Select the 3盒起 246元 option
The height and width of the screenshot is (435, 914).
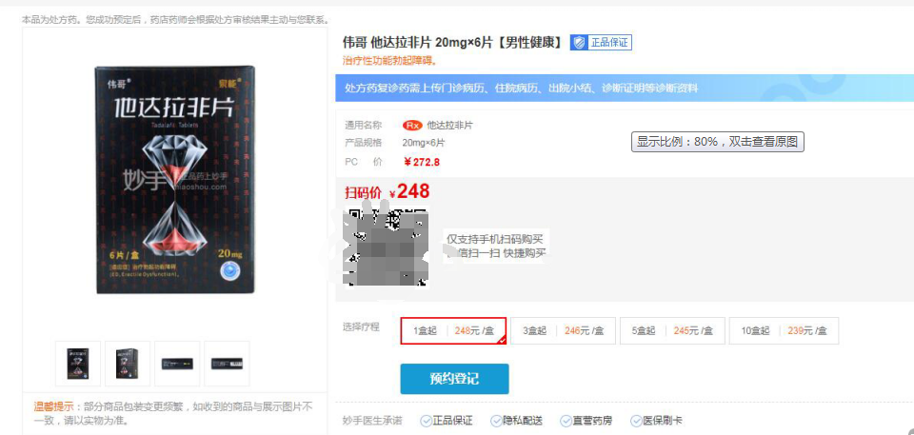tap(563, 330)
